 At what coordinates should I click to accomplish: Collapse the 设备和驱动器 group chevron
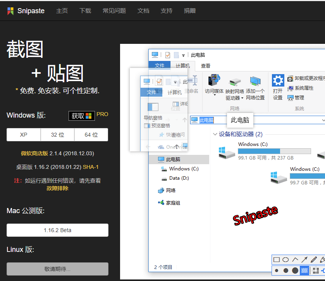[215, 134]
